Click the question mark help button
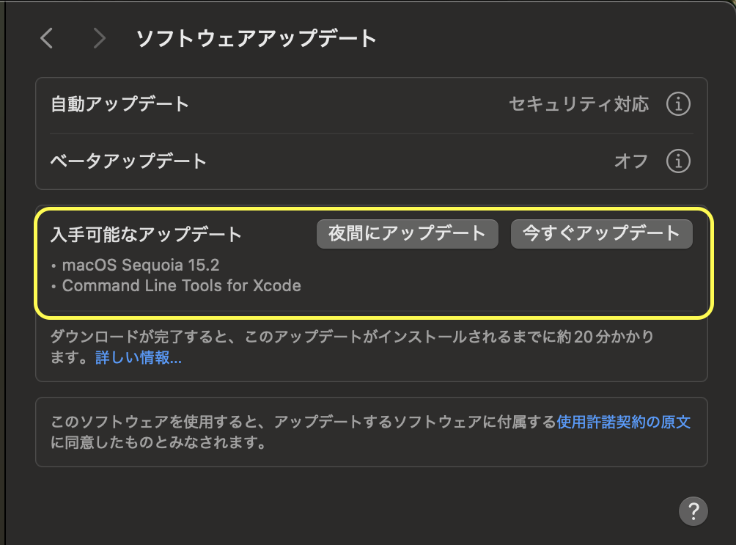Screen dimensions: 736x545 pos(693,511)
